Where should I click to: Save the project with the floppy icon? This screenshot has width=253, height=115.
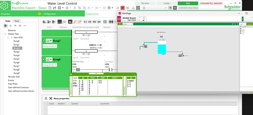59,8
